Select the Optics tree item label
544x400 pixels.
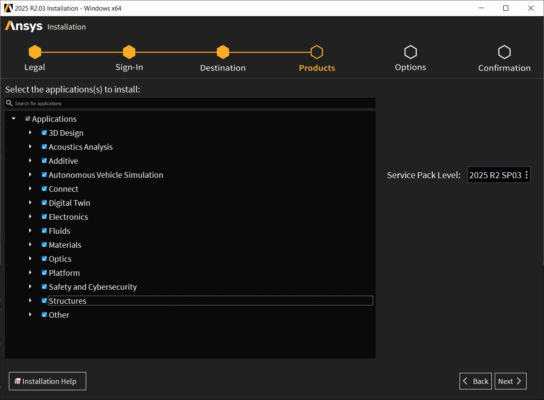pyautogui.click(x=60, y=259)
